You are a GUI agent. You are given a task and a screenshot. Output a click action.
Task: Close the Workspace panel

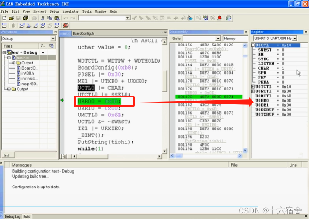[x=56, y=32]
